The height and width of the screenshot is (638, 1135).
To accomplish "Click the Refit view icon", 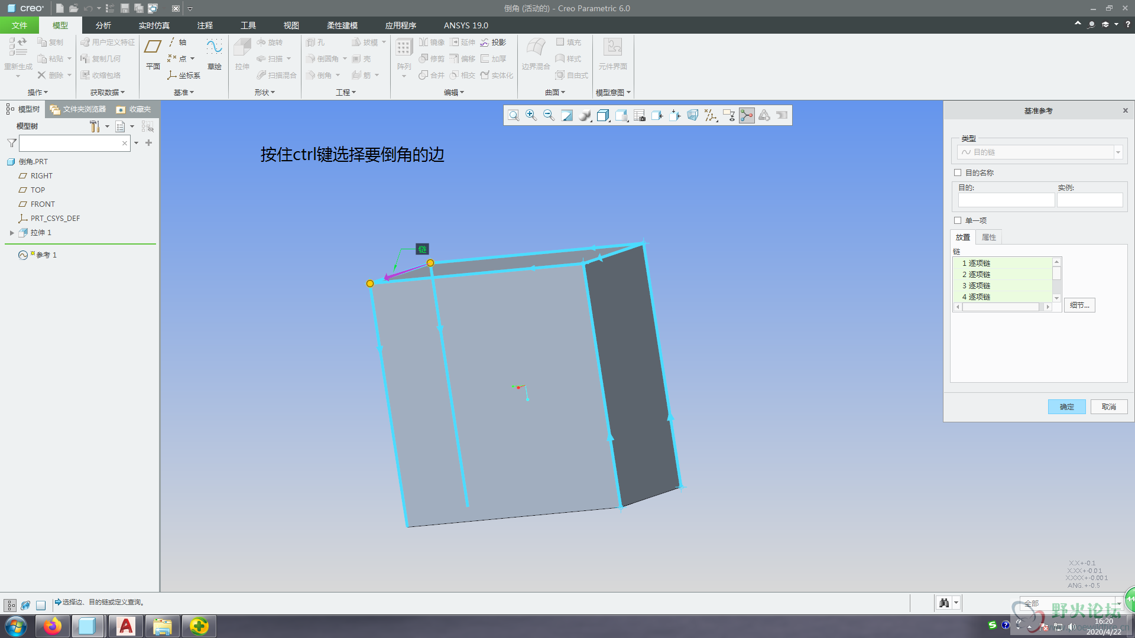I will (x=513, y=116).
